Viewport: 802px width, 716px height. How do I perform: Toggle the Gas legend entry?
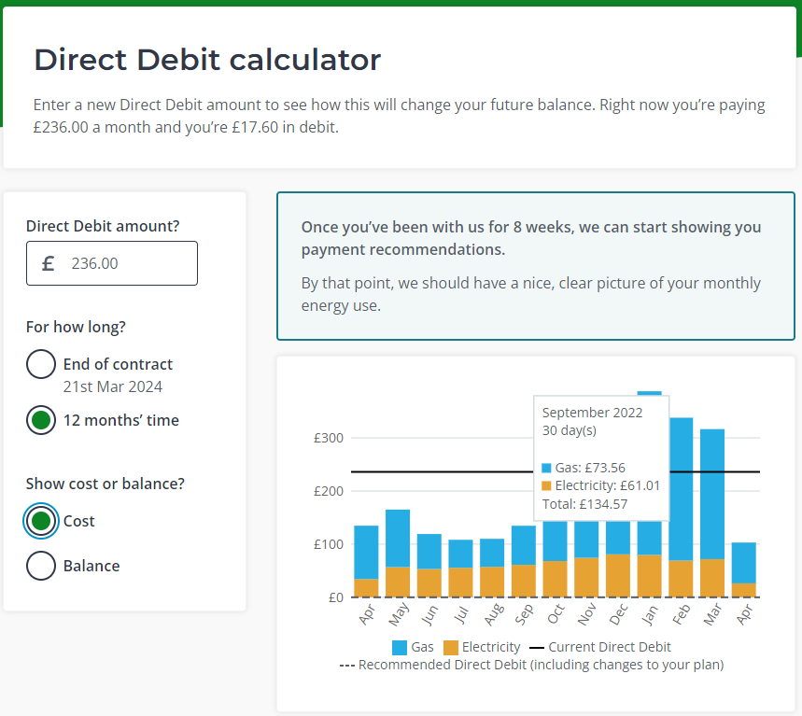pyautogui.click(x=413, y=647)
